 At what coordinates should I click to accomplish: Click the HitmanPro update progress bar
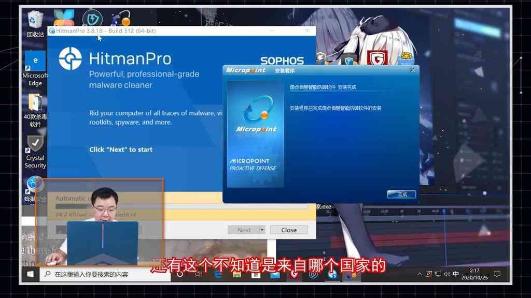(181, 206)
